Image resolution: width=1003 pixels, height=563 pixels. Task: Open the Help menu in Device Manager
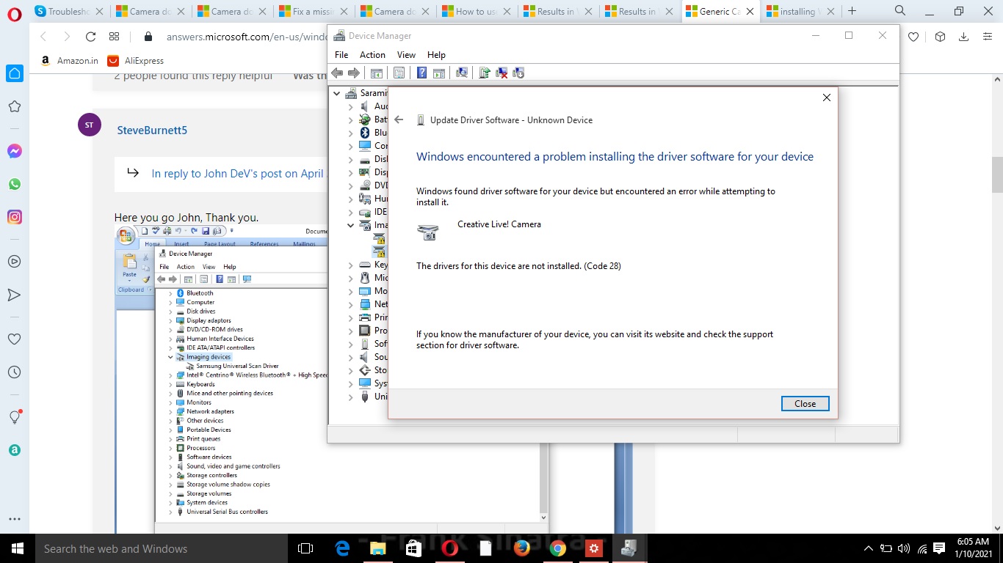tap(436, 55)
